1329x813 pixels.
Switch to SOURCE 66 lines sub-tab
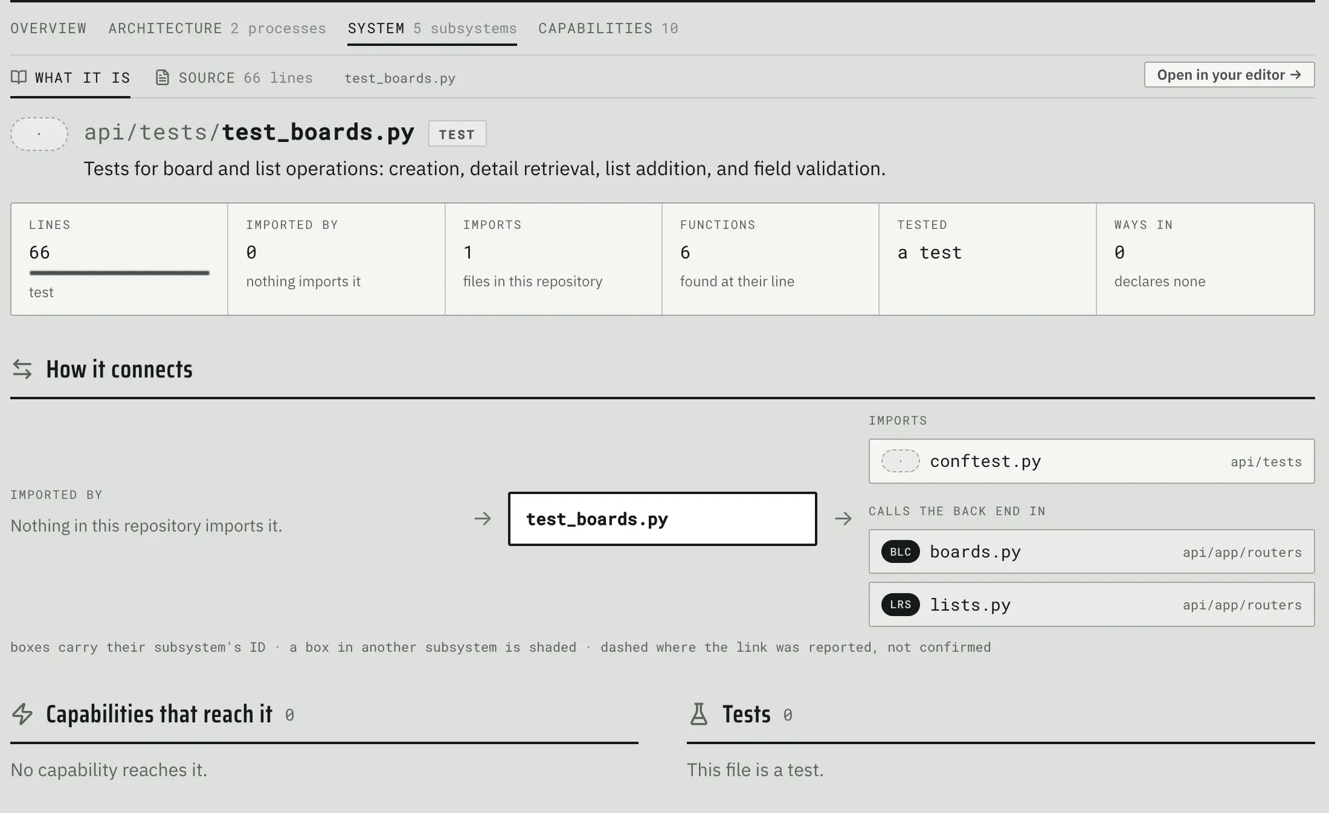tap(234, 78)
